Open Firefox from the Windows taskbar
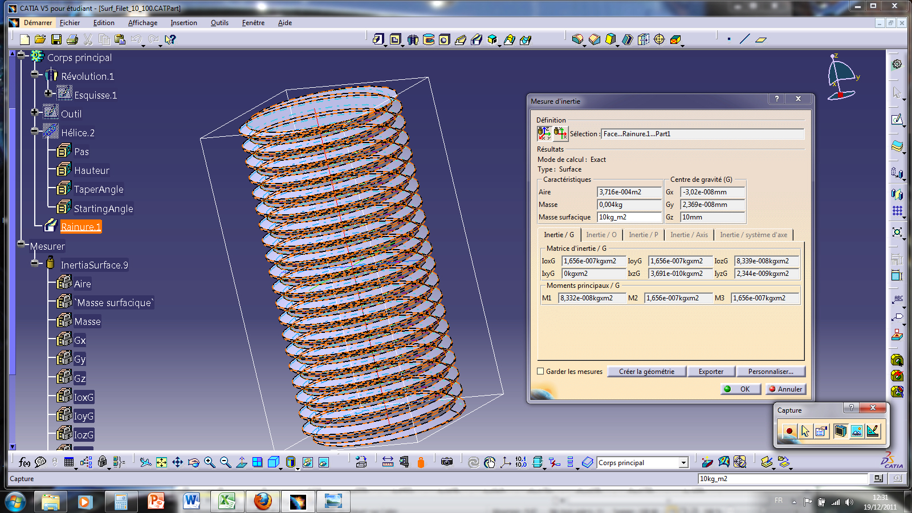Viewport: 912px width, 513px height. (x=263, y=502)
